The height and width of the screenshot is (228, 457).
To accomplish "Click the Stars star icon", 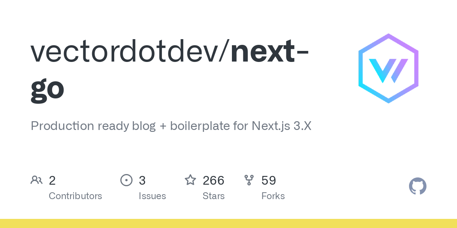I will [190, 180].
